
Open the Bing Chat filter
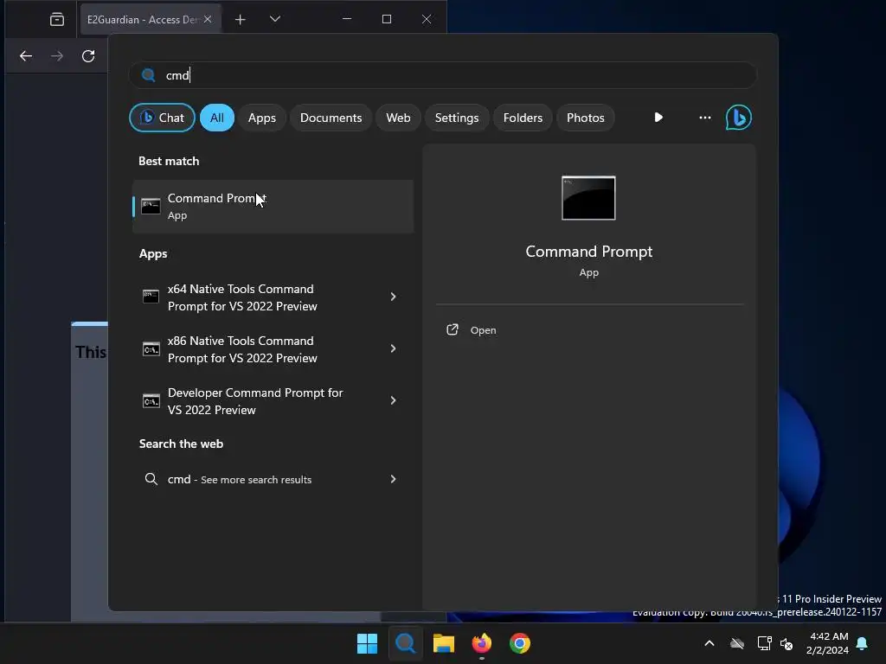click(x=162, y=118)
